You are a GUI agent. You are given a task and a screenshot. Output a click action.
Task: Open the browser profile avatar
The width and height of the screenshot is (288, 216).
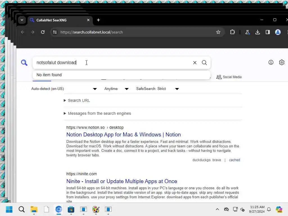click(278, 32)
